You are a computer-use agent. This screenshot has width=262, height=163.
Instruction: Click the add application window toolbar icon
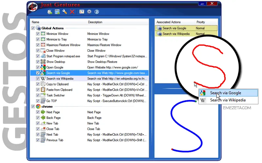click(57, 12)
